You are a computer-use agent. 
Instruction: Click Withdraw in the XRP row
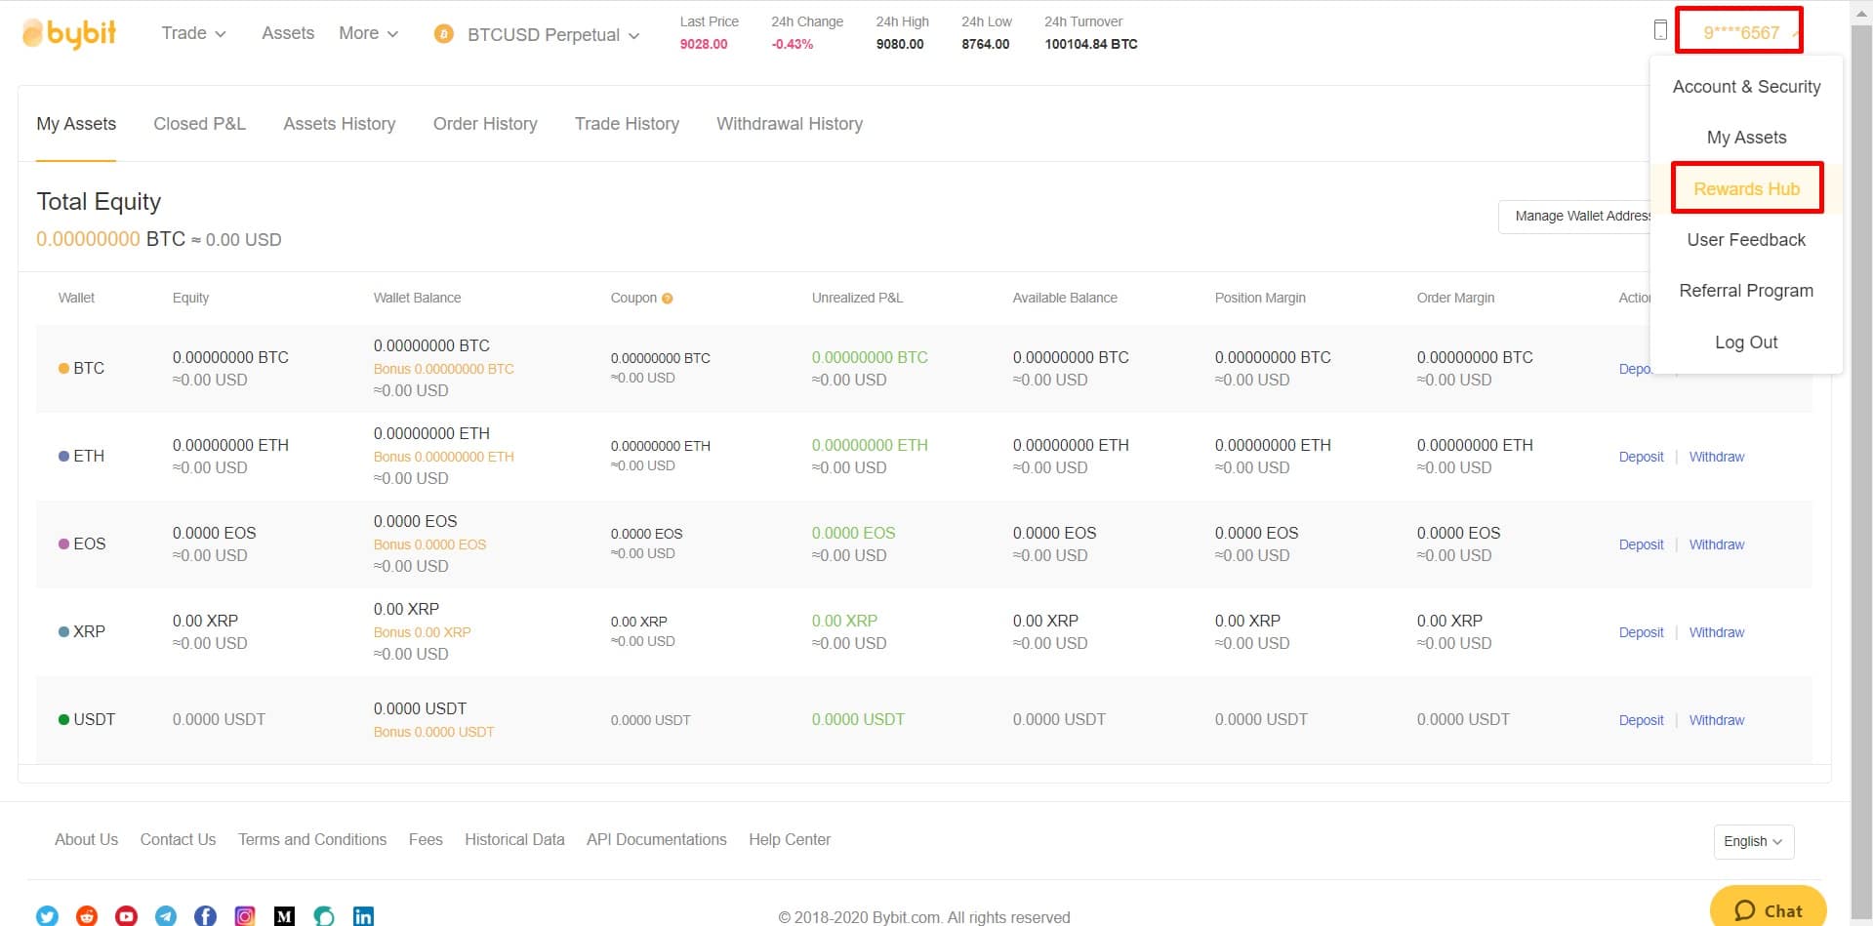point(1717,632)
